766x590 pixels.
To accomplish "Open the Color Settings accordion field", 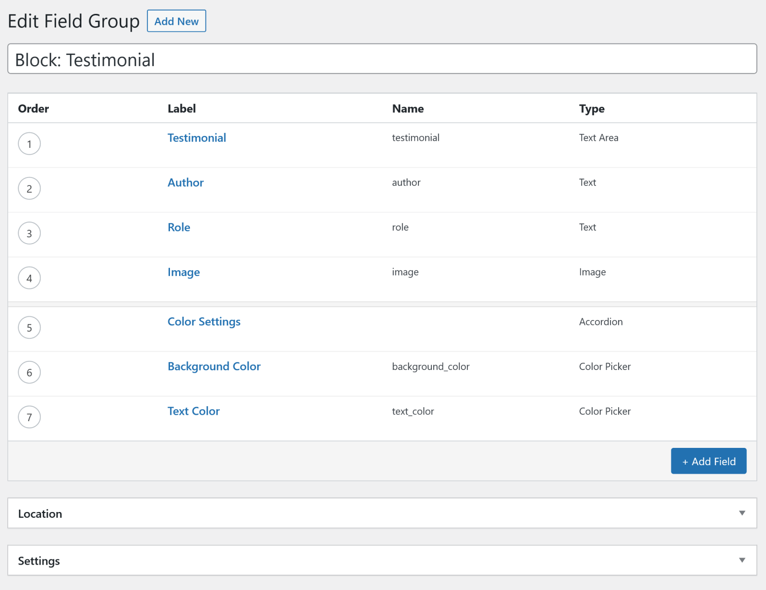I will [x=204, y=322].
